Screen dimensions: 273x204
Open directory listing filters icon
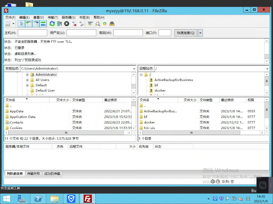coord(90,24)
